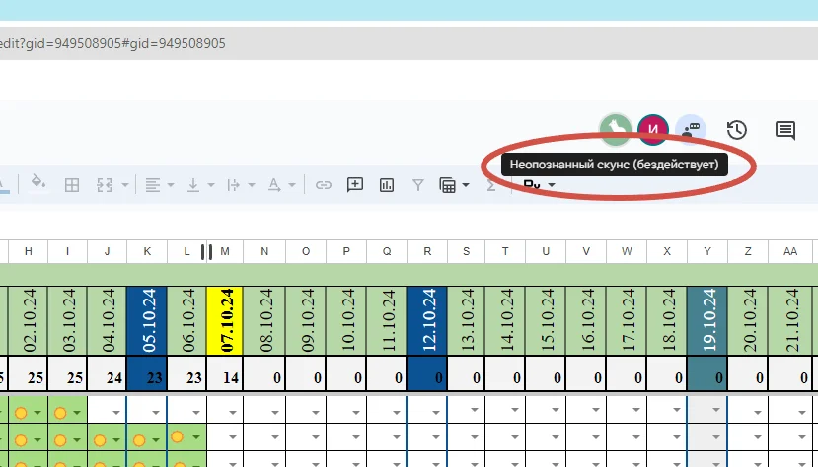818x467 pixels.
Task: Select column K header
Action: click(147, 251)
